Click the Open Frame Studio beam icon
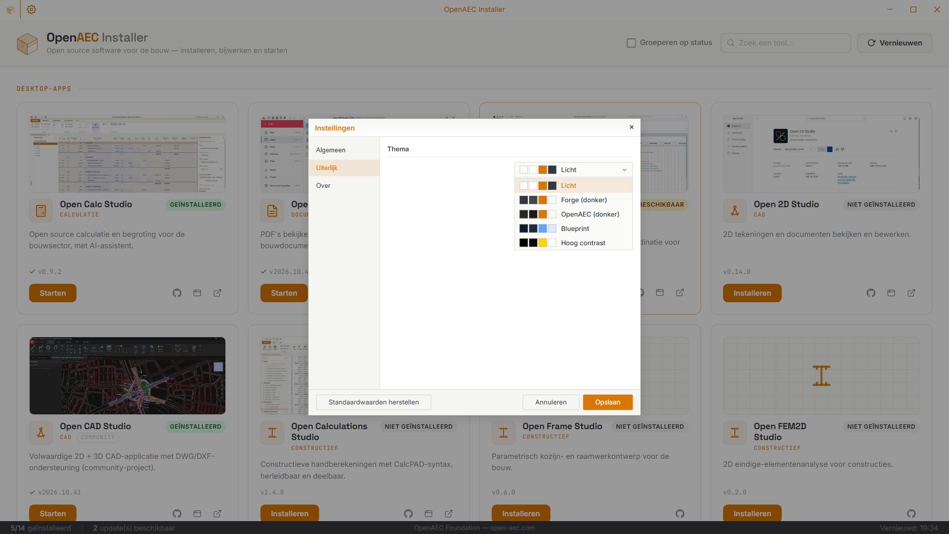Image resolution: width=949 pixels, height=534 pixels. 504,433
